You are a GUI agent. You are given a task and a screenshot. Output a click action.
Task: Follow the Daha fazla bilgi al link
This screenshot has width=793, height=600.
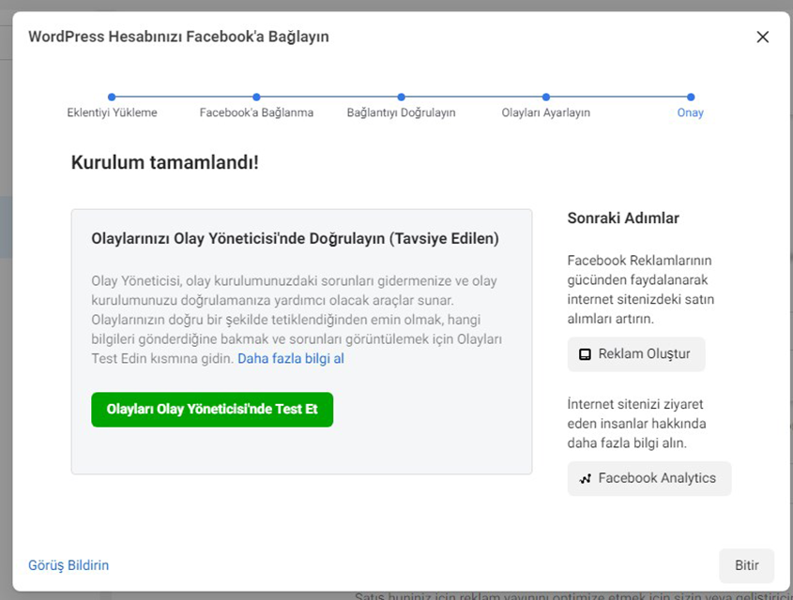coord(291,358)
